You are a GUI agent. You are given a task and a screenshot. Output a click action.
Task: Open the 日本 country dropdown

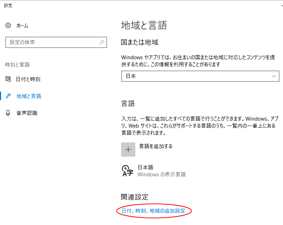coord(200,76)
